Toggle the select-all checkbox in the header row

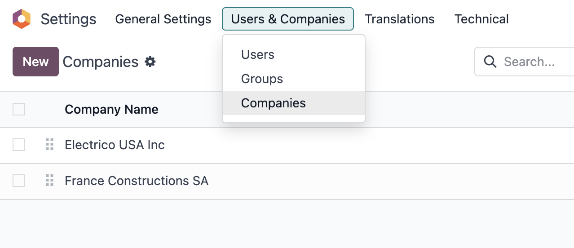19,109
